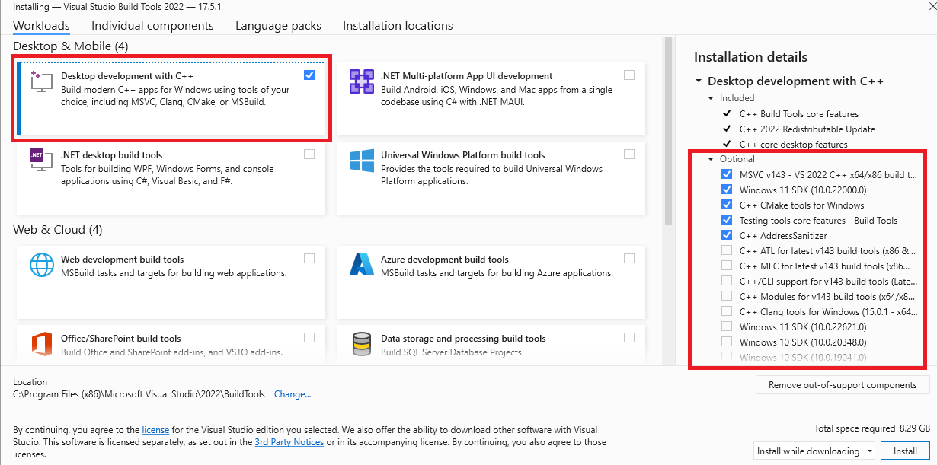Screen dimensions: 937x465
Task: Disable the C++ AddressSanitizer optional component
Action: click(727, 235)
